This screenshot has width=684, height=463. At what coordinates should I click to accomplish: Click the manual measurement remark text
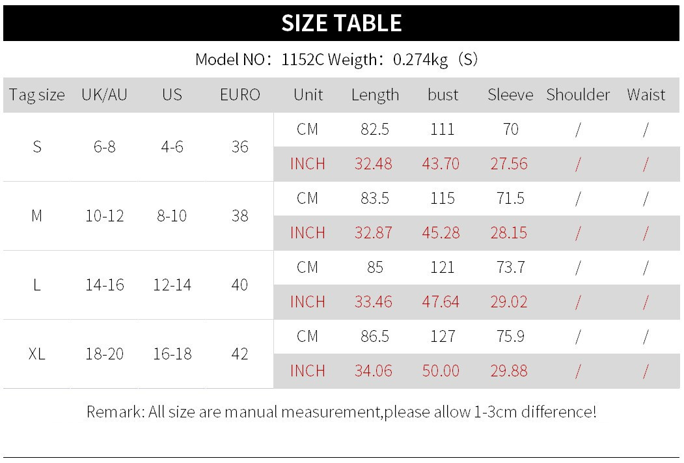click(341, 412)
